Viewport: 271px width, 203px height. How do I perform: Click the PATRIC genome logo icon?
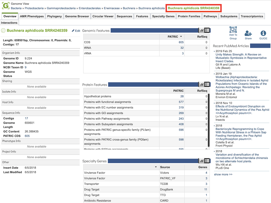6,6
